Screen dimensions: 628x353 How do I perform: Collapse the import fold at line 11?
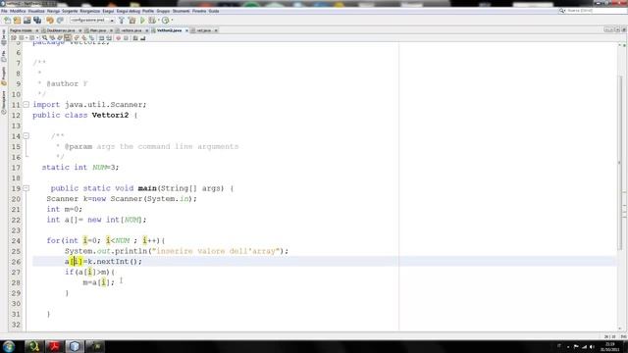coord(26,105)
